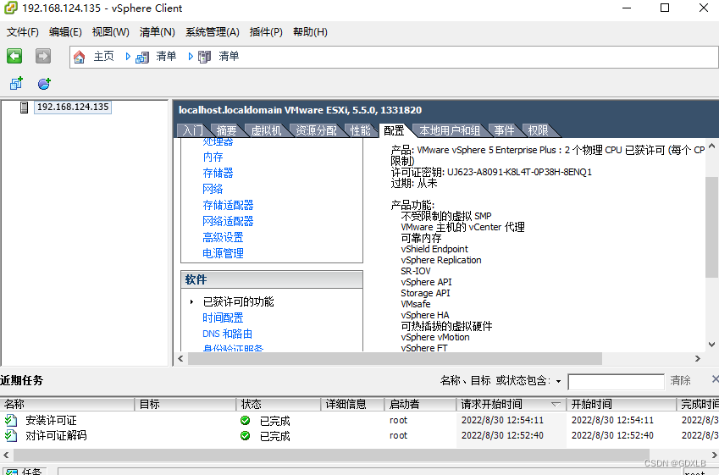This screenshot has width=719, height=475.
Task: Open the 视图(W) menu
Action: (110, 32)
